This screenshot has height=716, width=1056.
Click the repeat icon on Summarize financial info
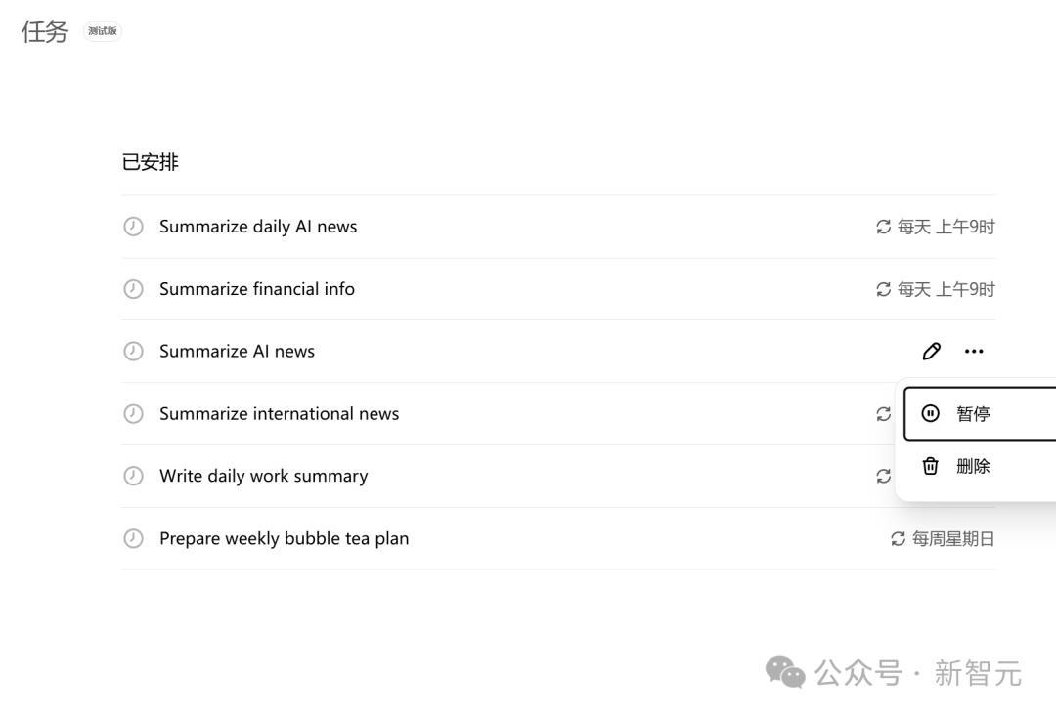883,289
